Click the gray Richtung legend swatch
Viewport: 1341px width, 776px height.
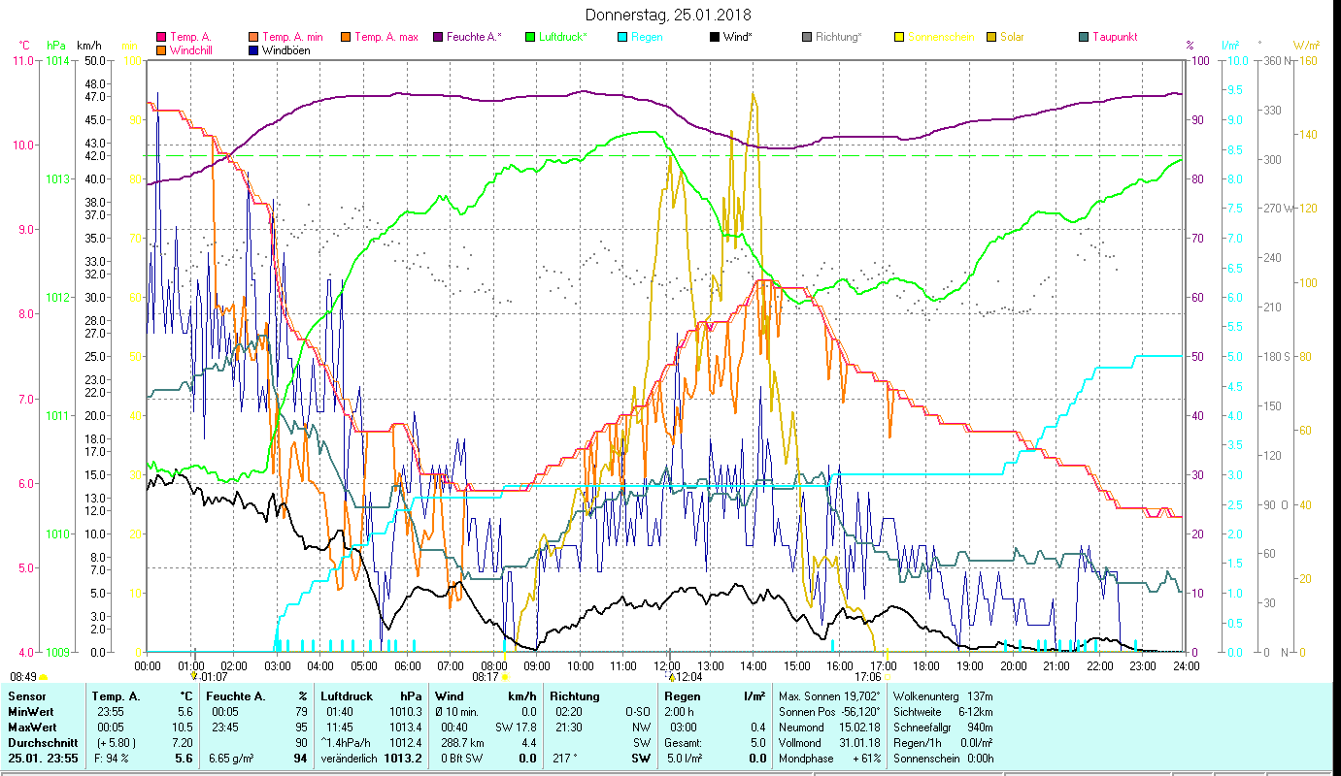point(807,38)
